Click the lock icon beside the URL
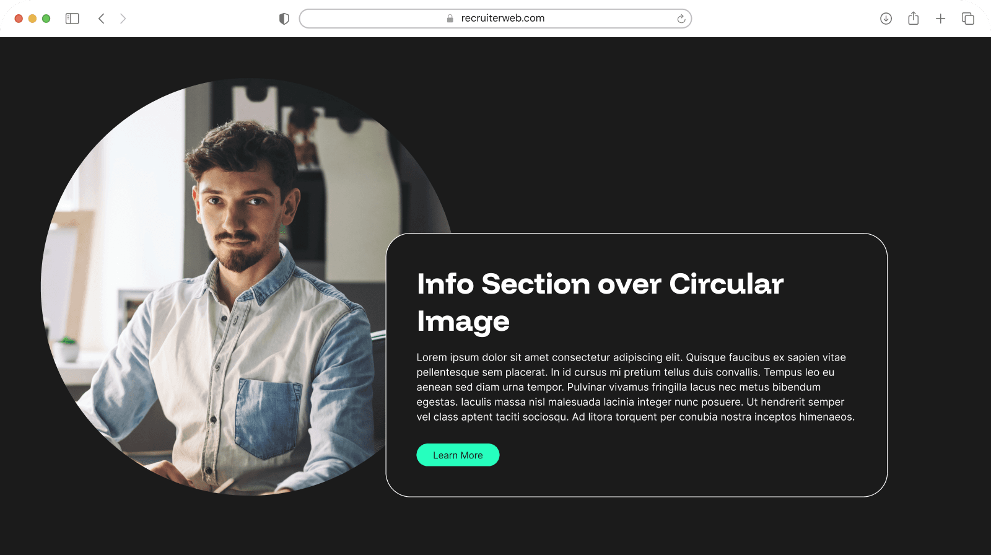Viewport: 991px width, 555px height. 450,19
